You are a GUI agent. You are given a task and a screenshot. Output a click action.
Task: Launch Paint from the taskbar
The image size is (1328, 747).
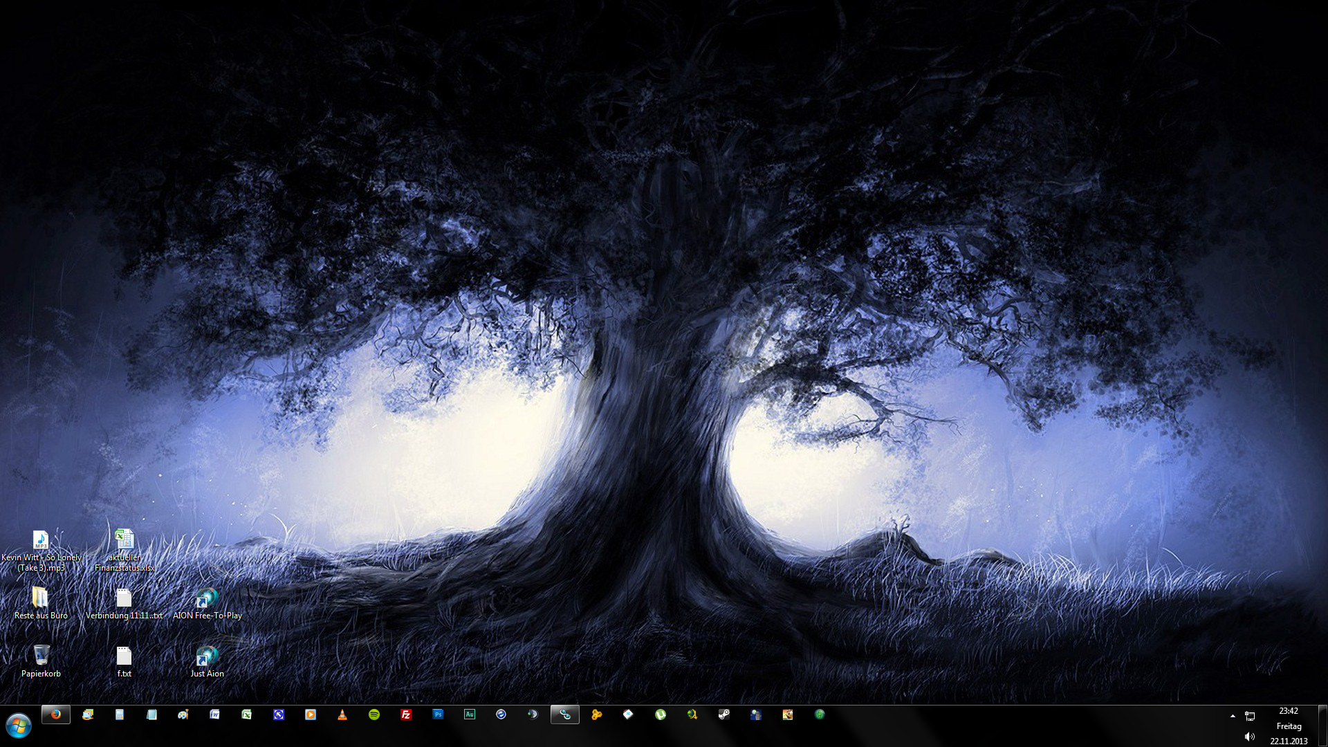pyautogui.click(x=183, y=714)
